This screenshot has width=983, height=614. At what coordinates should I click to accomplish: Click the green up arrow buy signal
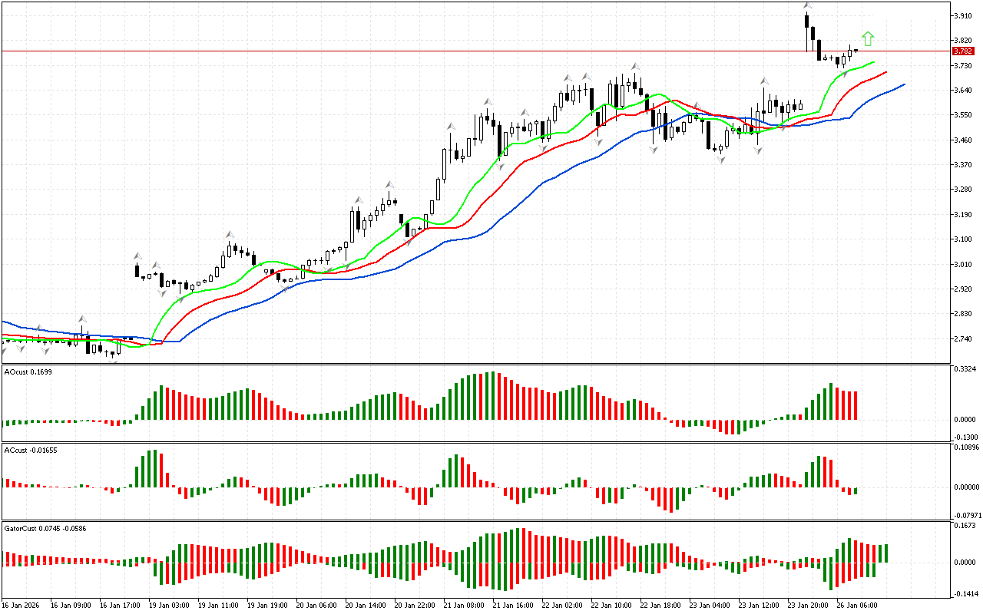point(868,38)
